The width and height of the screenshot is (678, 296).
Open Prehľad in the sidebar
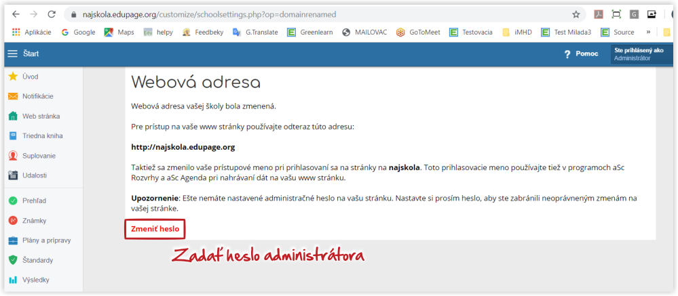(34, 200)
